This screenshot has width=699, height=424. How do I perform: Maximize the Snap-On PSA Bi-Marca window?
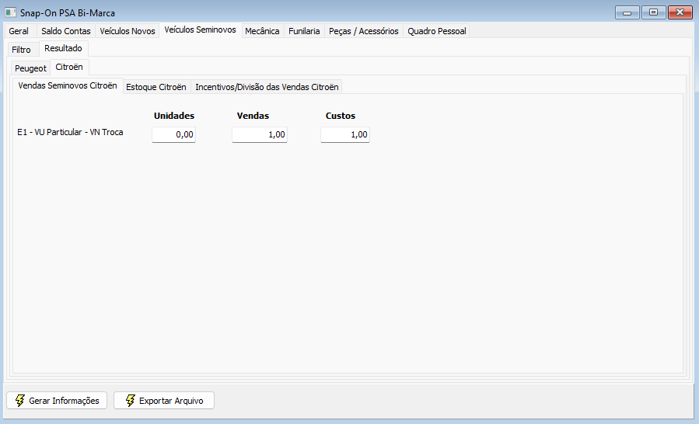tap(654, 12)
